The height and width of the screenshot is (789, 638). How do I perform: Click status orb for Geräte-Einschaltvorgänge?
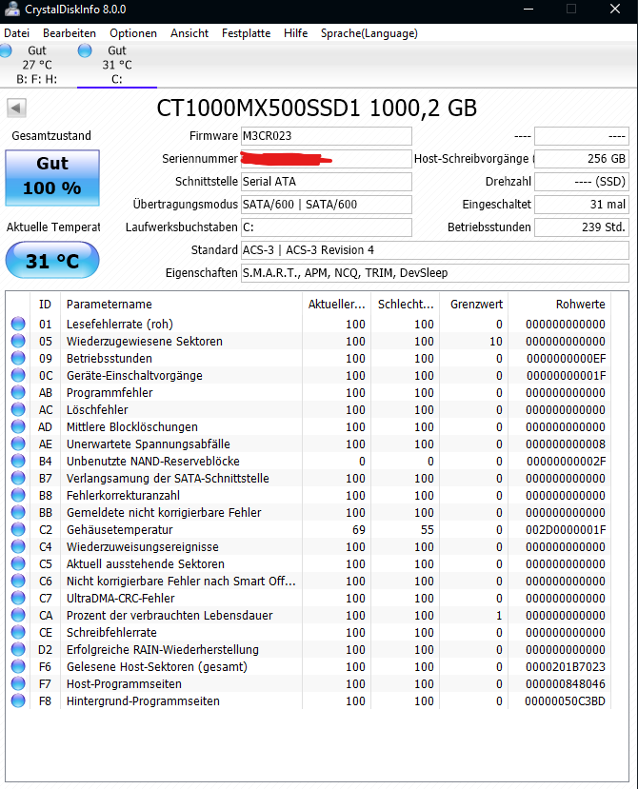[18, 375]
